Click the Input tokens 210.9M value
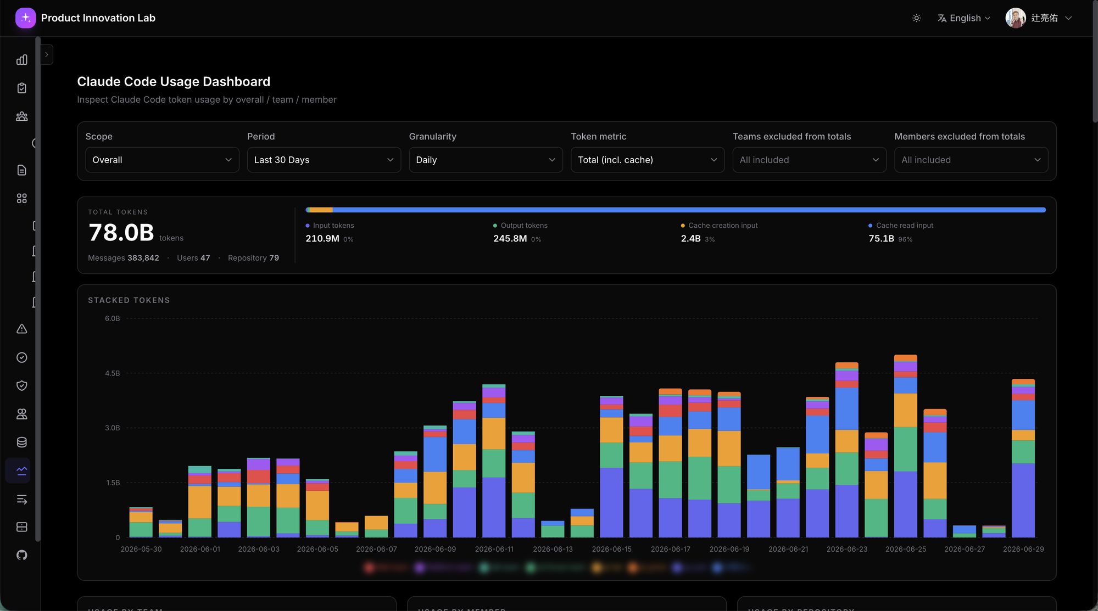The height and width of the screenshot is (611, 1098). [x=322, y=239]
